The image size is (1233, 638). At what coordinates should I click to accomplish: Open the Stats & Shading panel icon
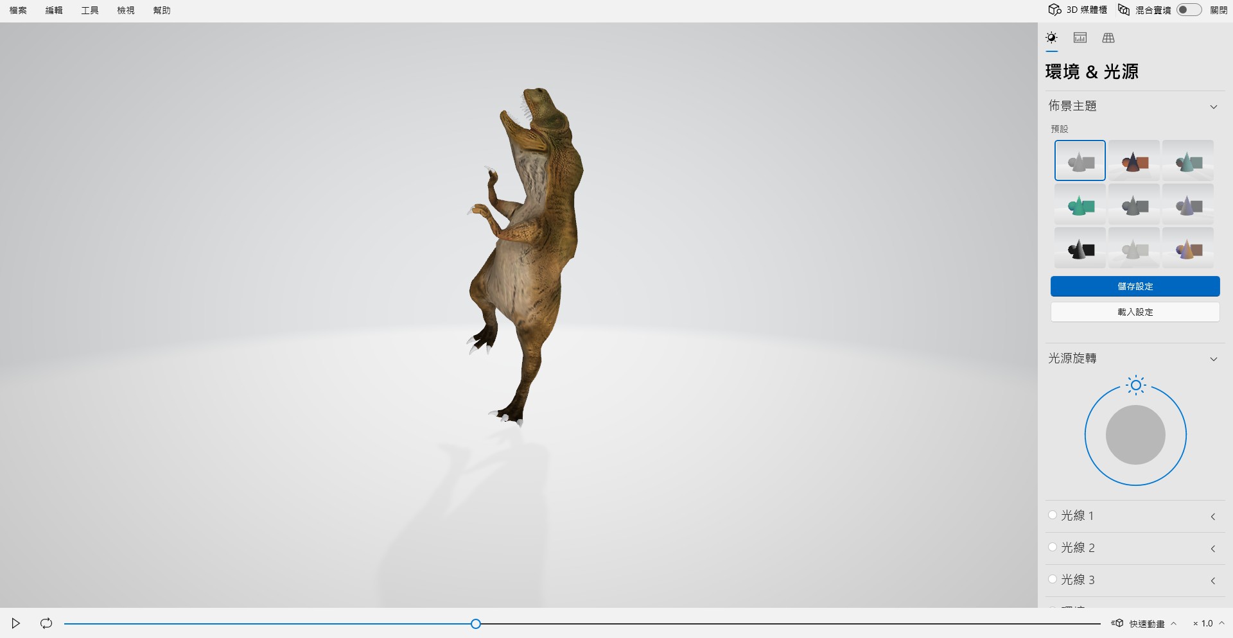pos(1080,38)
